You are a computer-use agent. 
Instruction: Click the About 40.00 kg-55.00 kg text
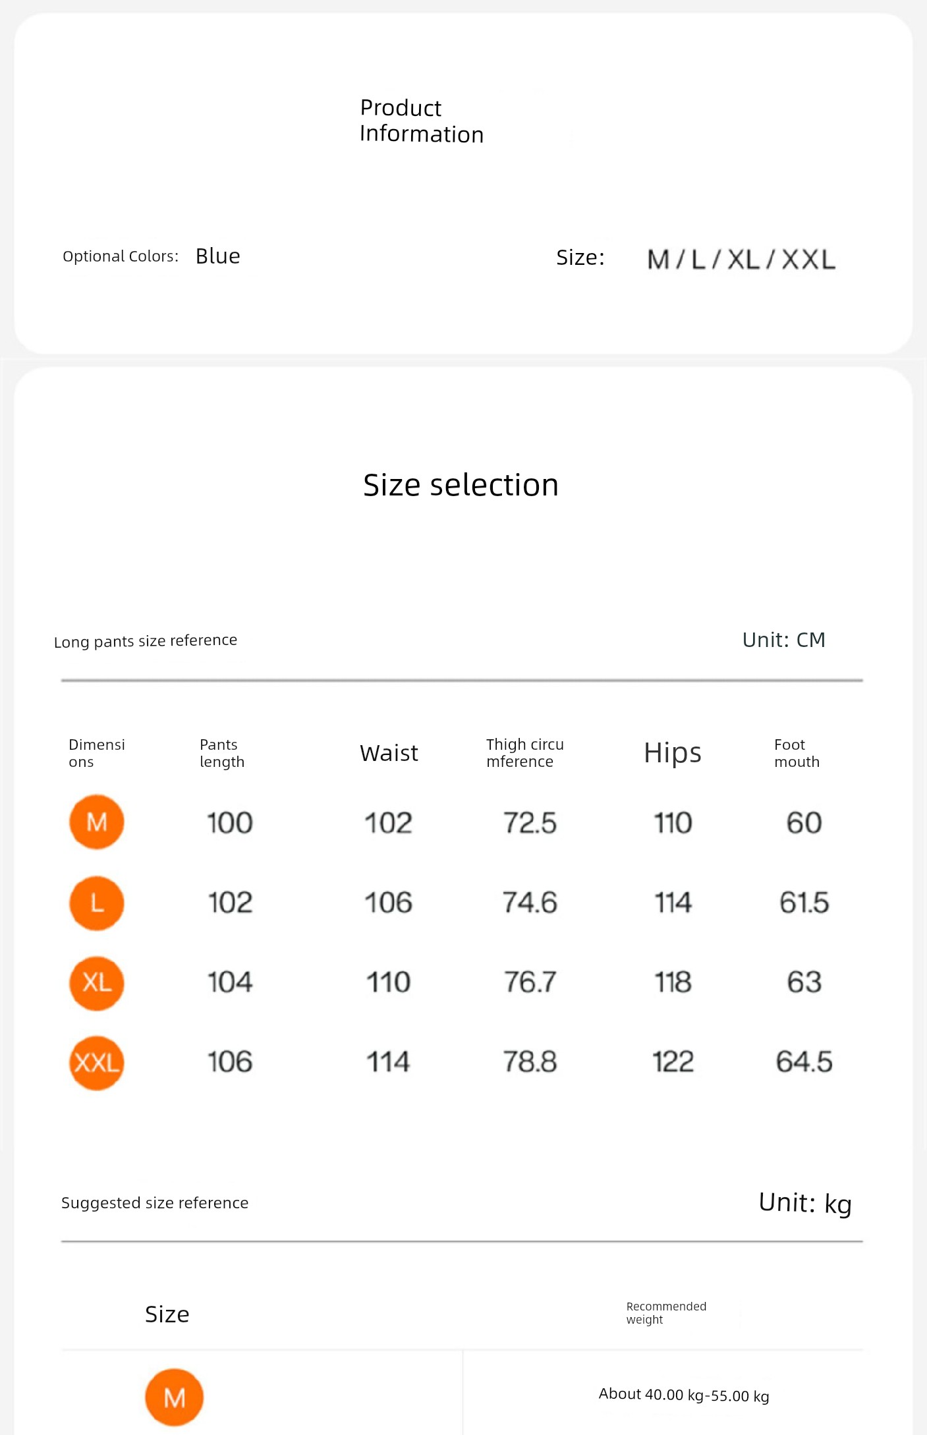click(x=684, y=1395)
